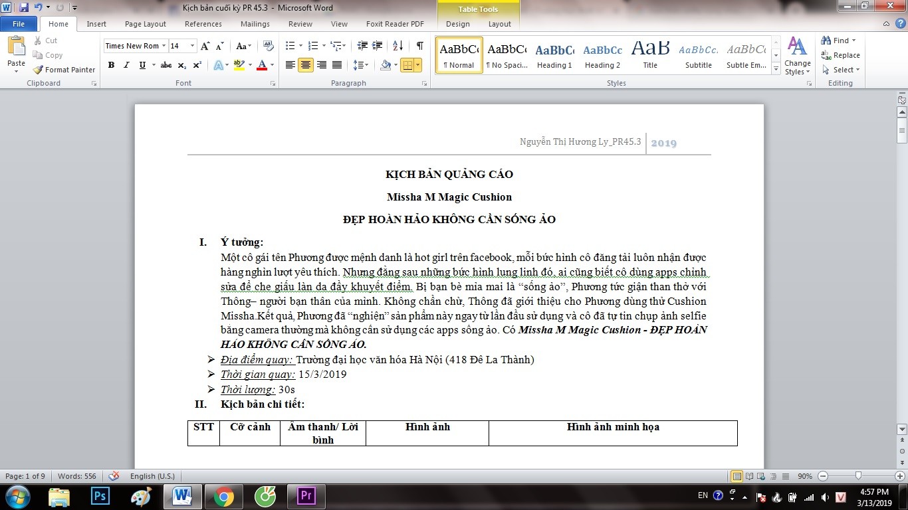Center align the text

pyautogui.click(x=306, y=65)
